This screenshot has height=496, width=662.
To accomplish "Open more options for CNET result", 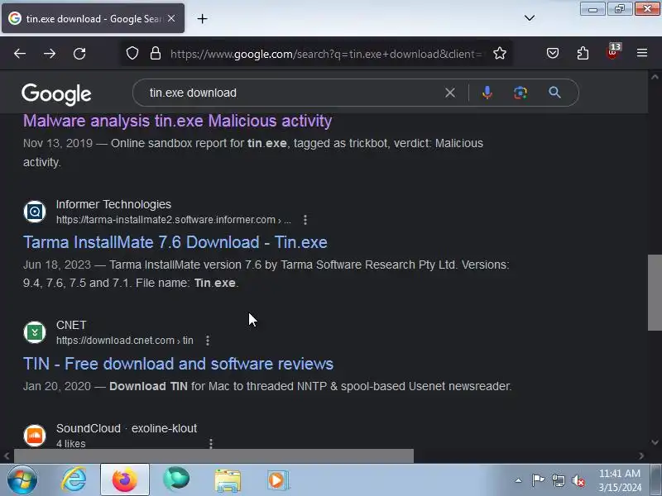I will tap(208, 341).
